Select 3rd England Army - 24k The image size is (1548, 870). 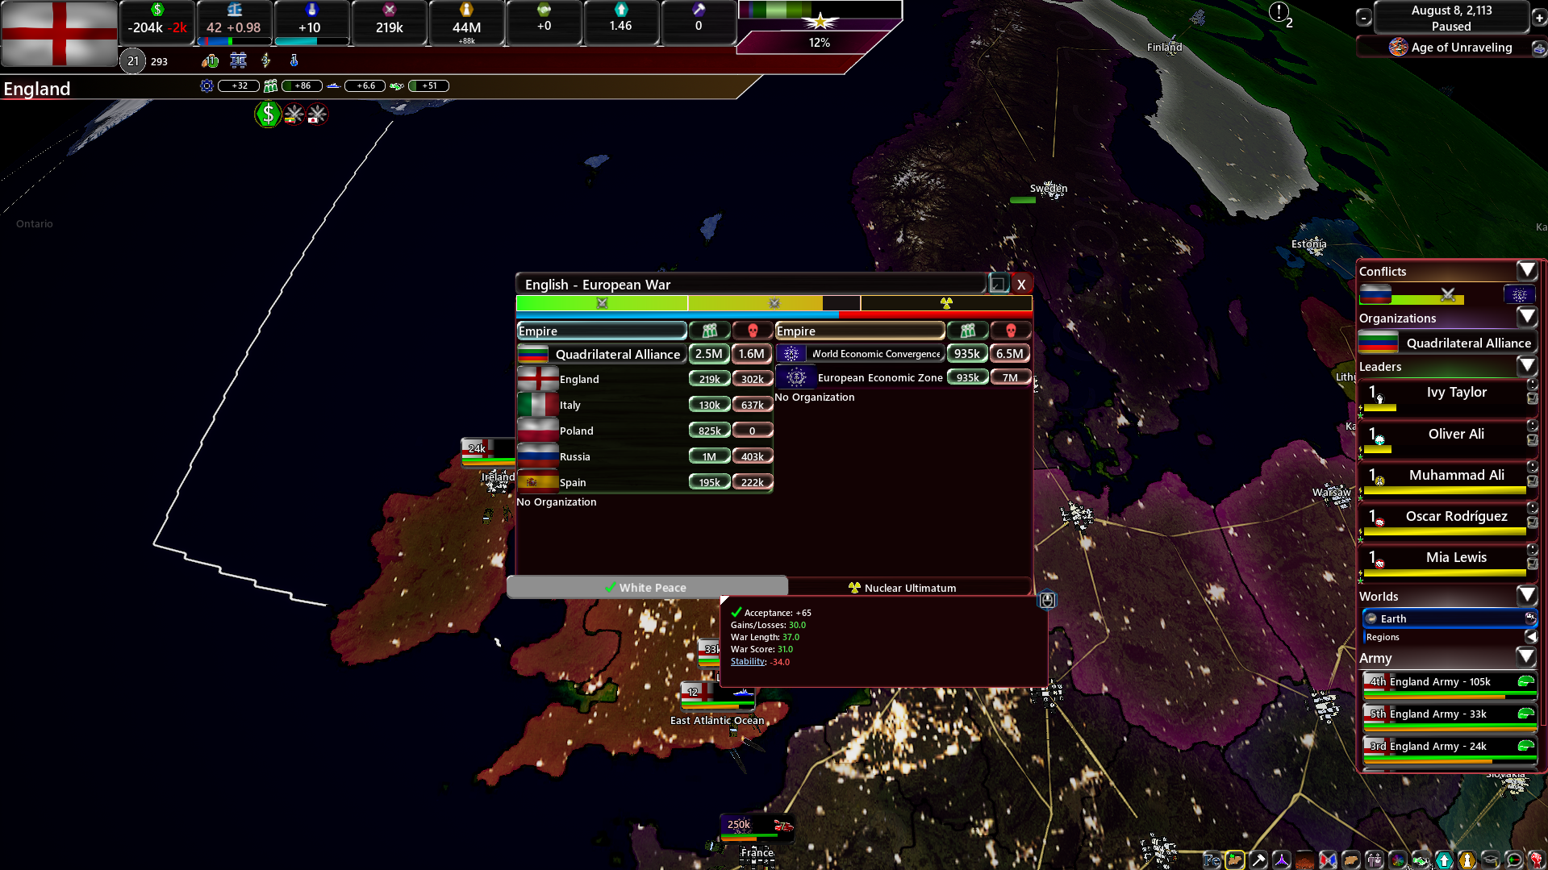1450,749
